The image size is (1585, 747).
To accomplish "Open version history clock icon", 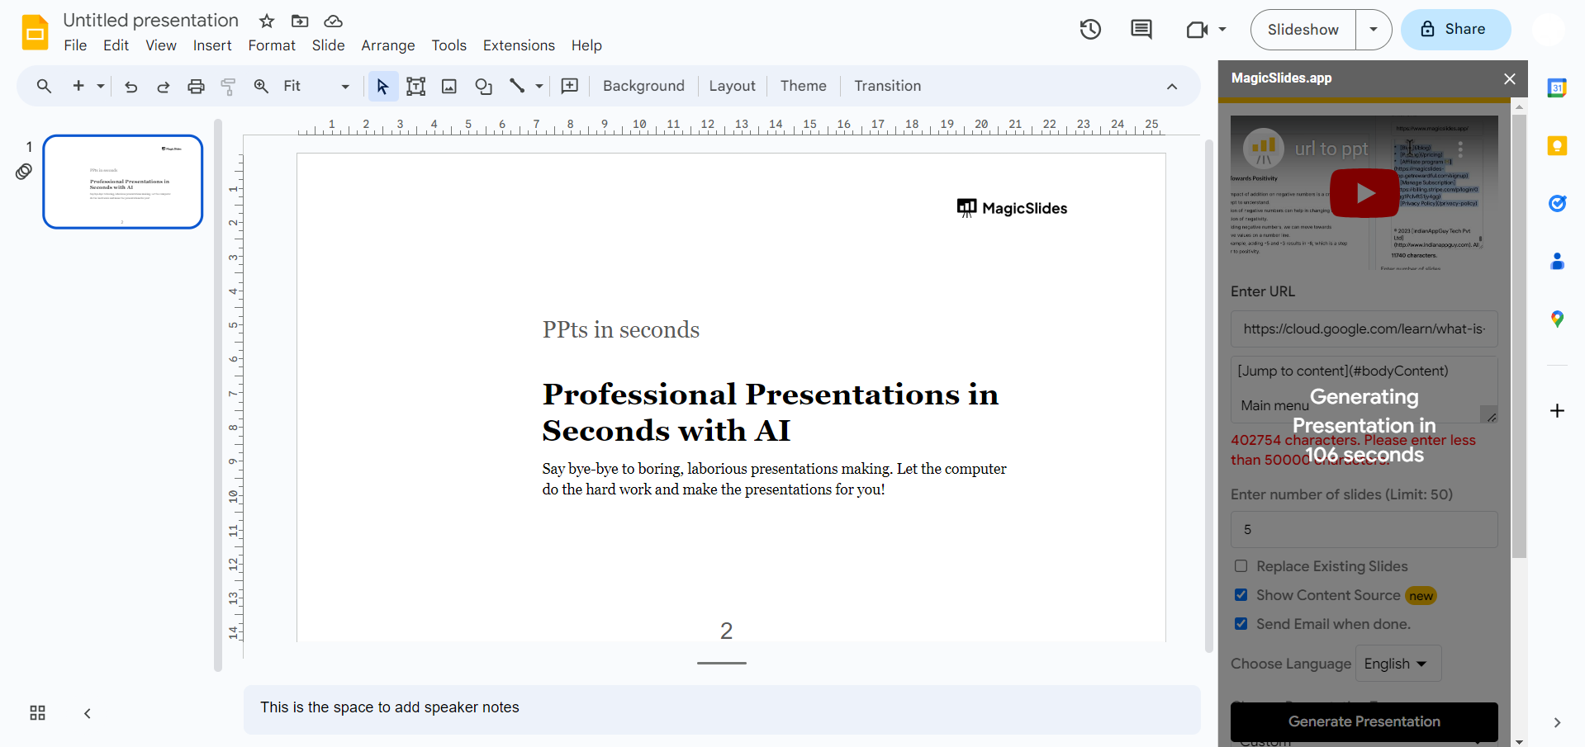I will point(1090,30).
